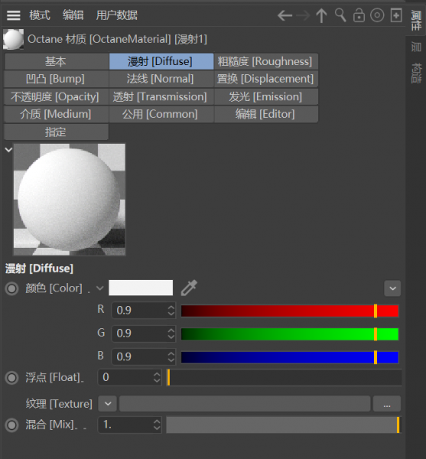Open the 用户数据 menu
The width and height of the screenshot is (426, 459).
(x=117, y=15)
